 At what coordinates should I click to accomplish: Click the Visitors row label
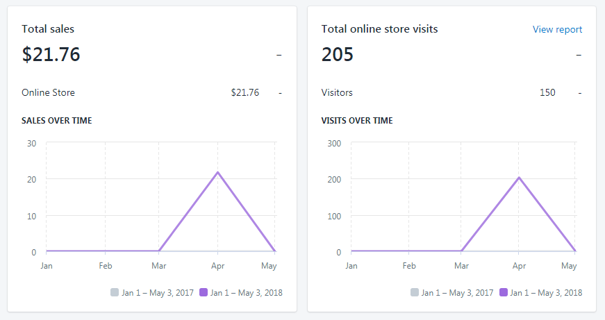pyautogui.click(x=337, y=92)
